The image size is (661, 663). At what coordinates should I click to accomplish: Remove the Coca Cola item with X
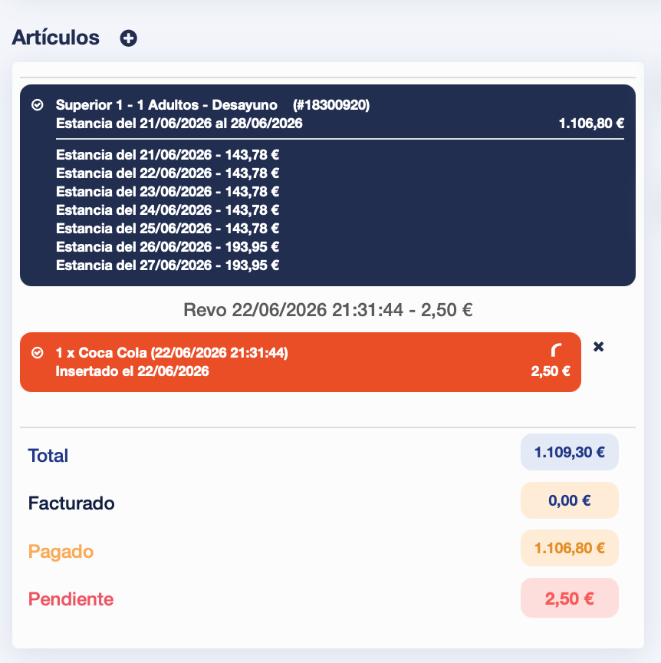click(598, 347)
